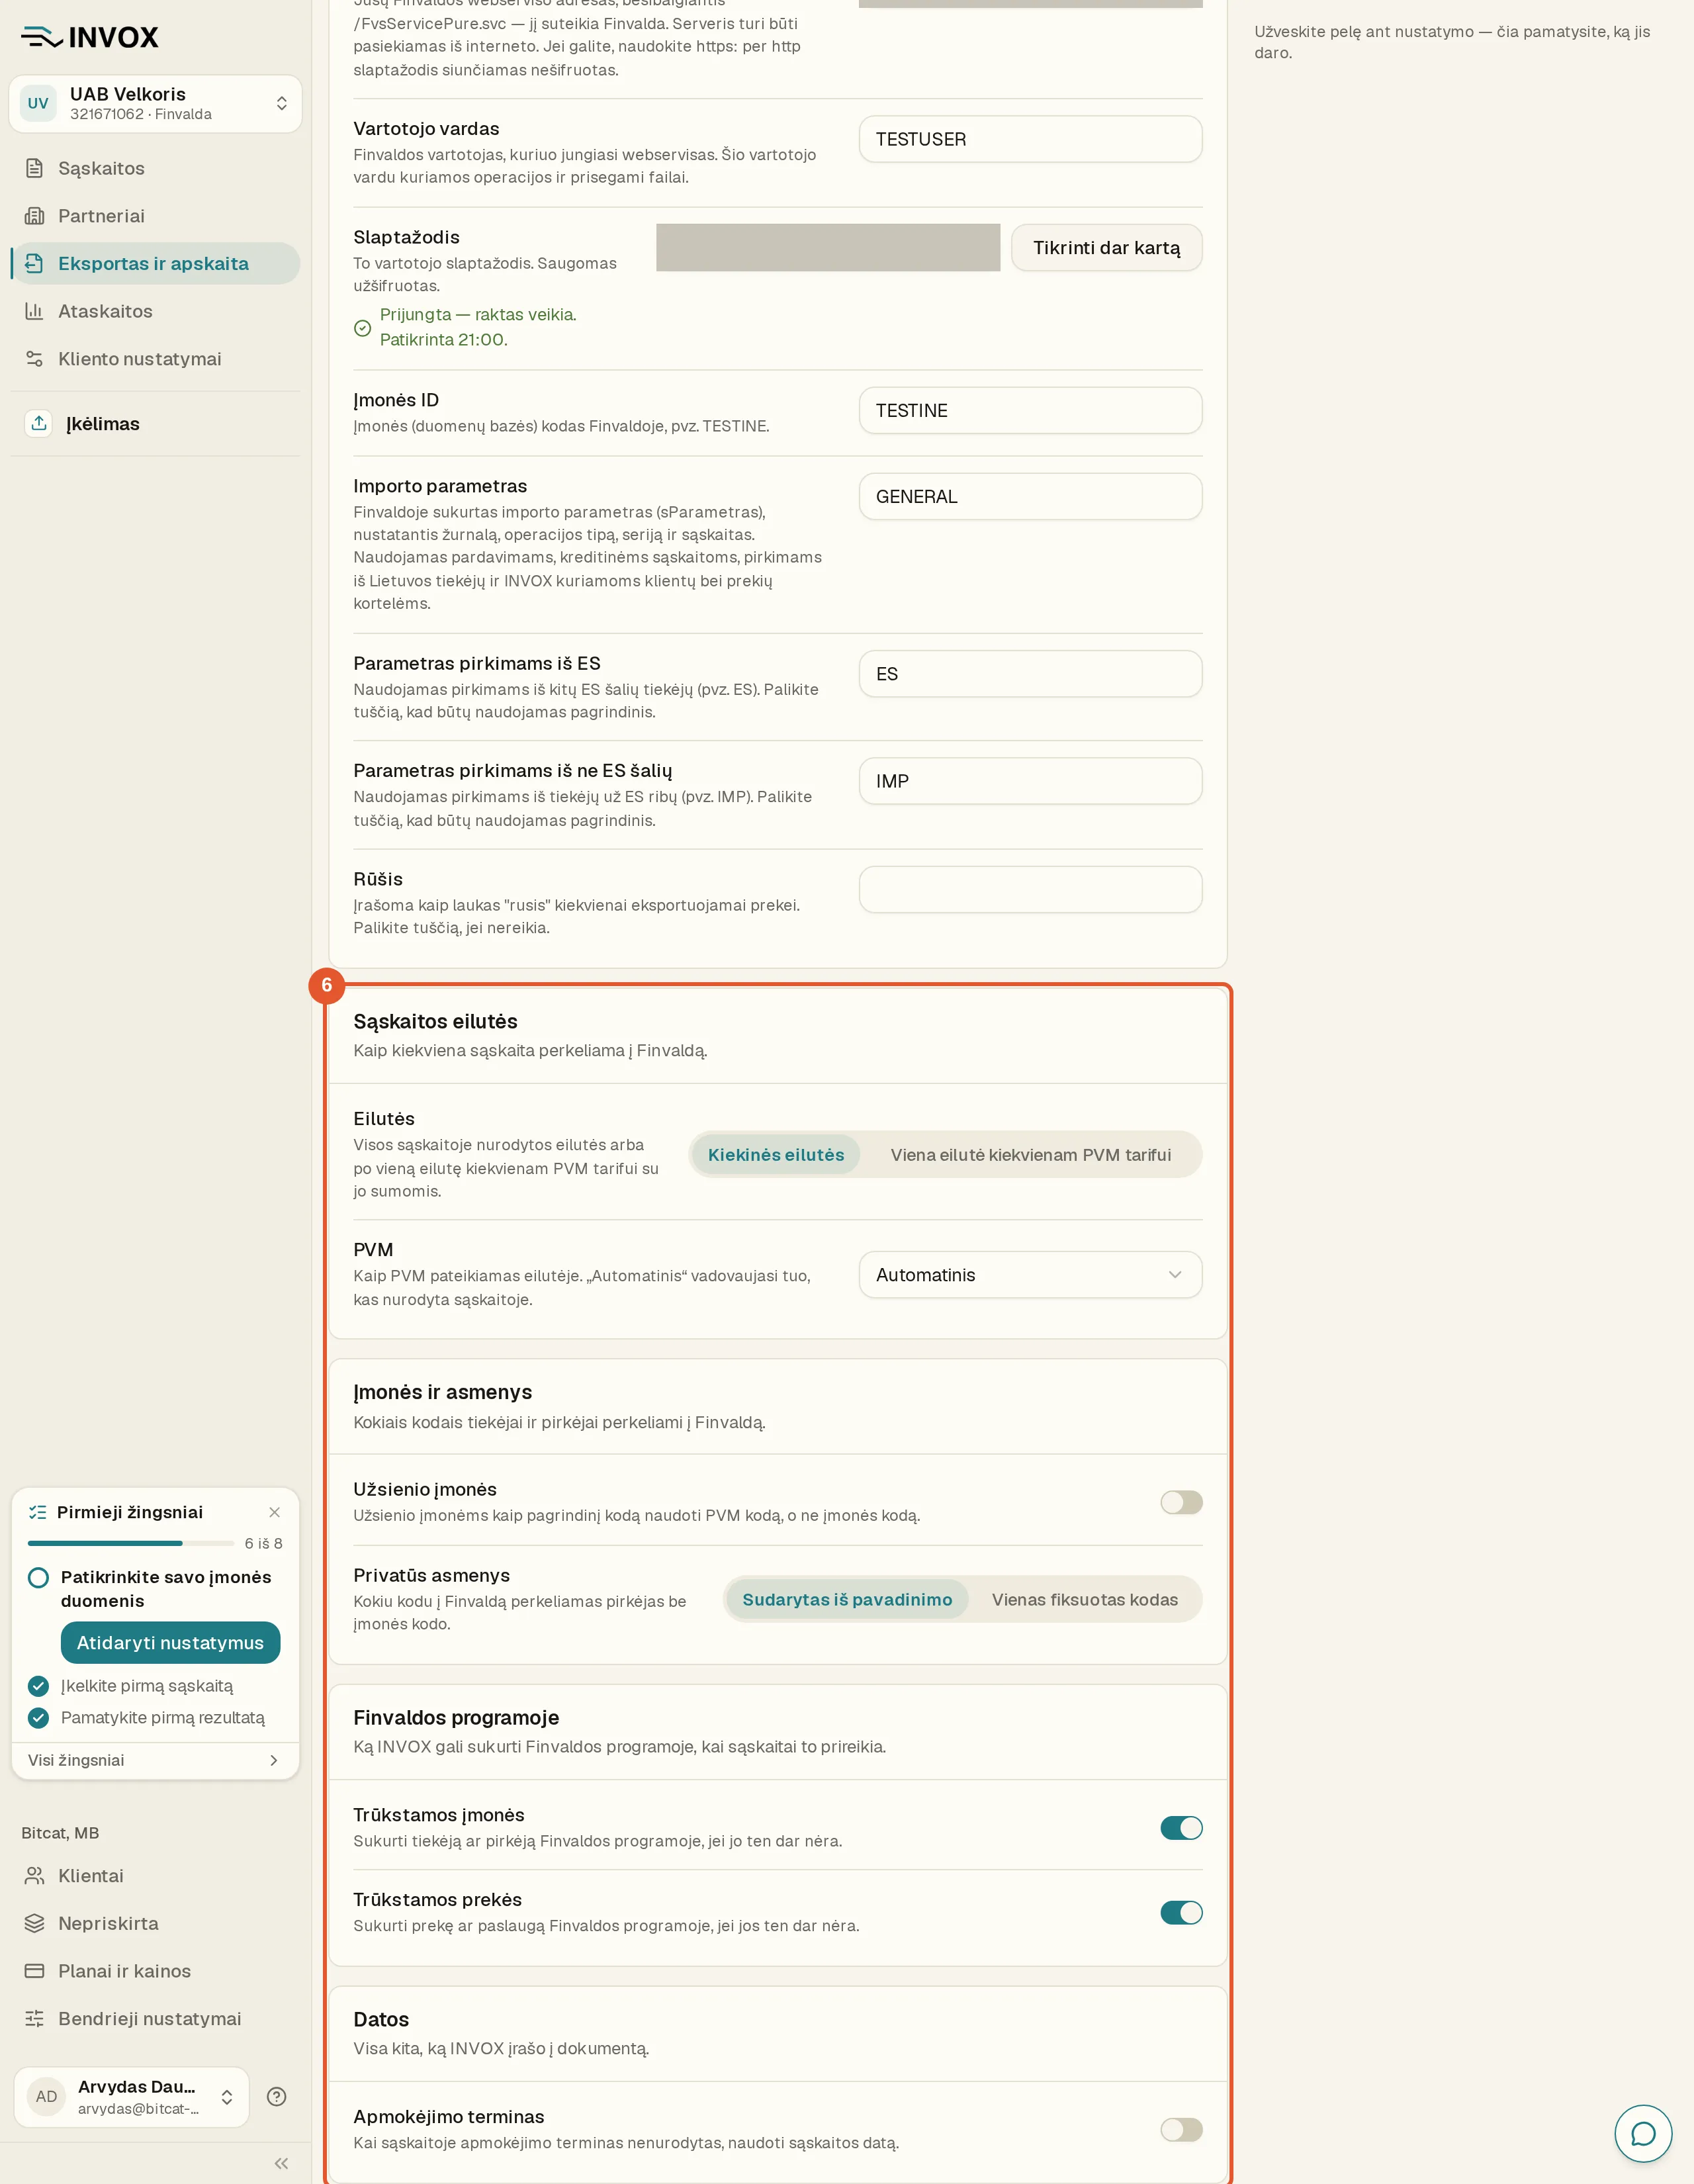Select the Kiekinės eilutės option

coord(776,1155)
